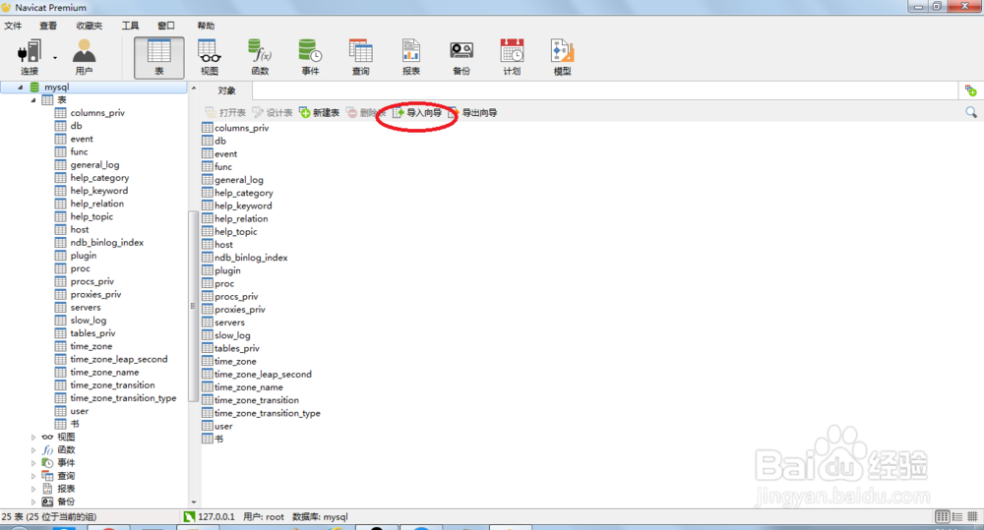Open the 窗口 window menu
Screen dimensions: 984x530
point(165,26)
